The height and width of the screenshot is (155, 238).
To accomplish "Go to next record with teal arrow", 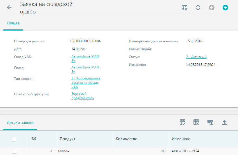I will pyautogui.click(x=225, y=8).
